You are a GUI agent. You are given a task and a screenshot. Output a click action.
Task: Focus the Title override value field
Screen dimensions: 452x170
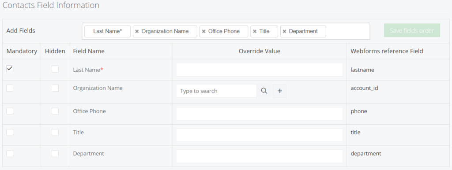tap(260, 135)
